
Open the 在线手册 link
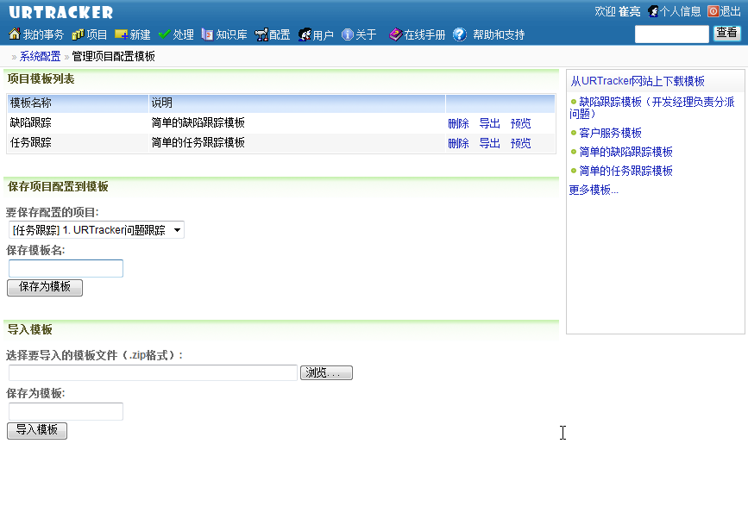click(424, 34)
